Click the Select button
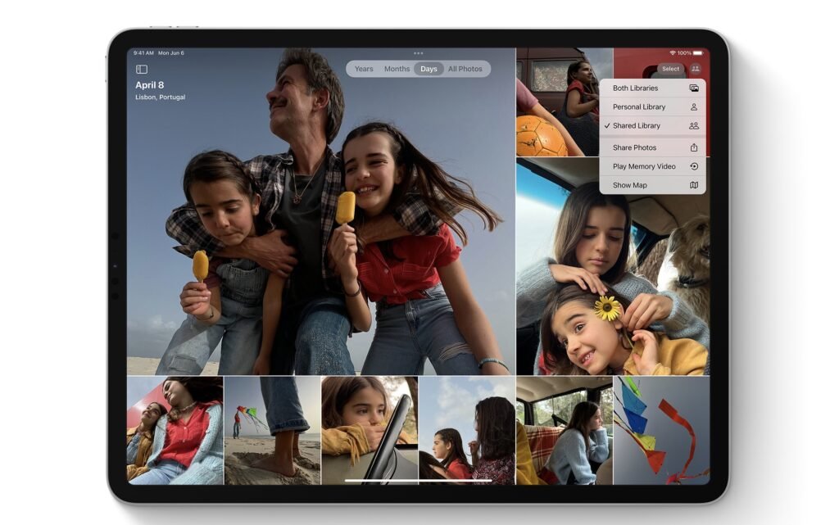 click(x=670, y=69)
